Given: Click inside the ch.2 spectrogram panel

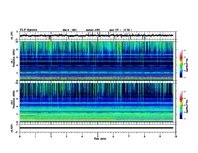Looking at the screenshot, I should pos(96,102).
